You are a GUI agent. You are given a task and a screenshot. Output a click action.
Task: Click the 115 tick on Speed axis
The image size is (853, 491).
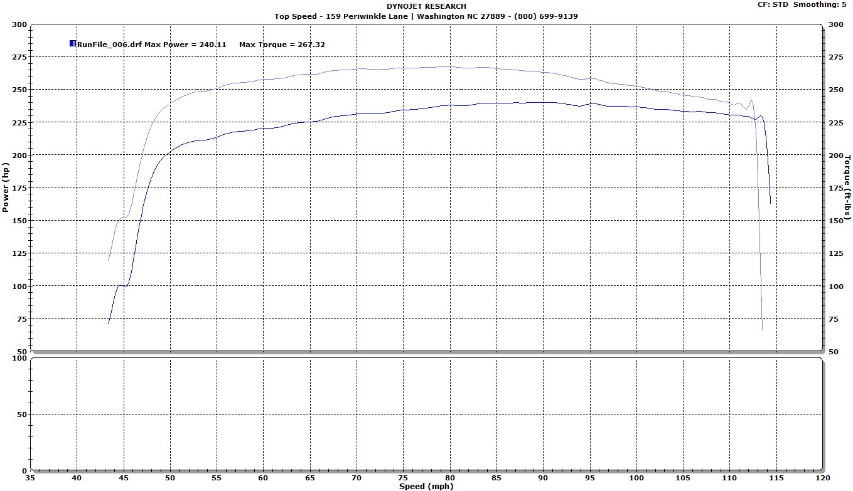click(776, 478)
